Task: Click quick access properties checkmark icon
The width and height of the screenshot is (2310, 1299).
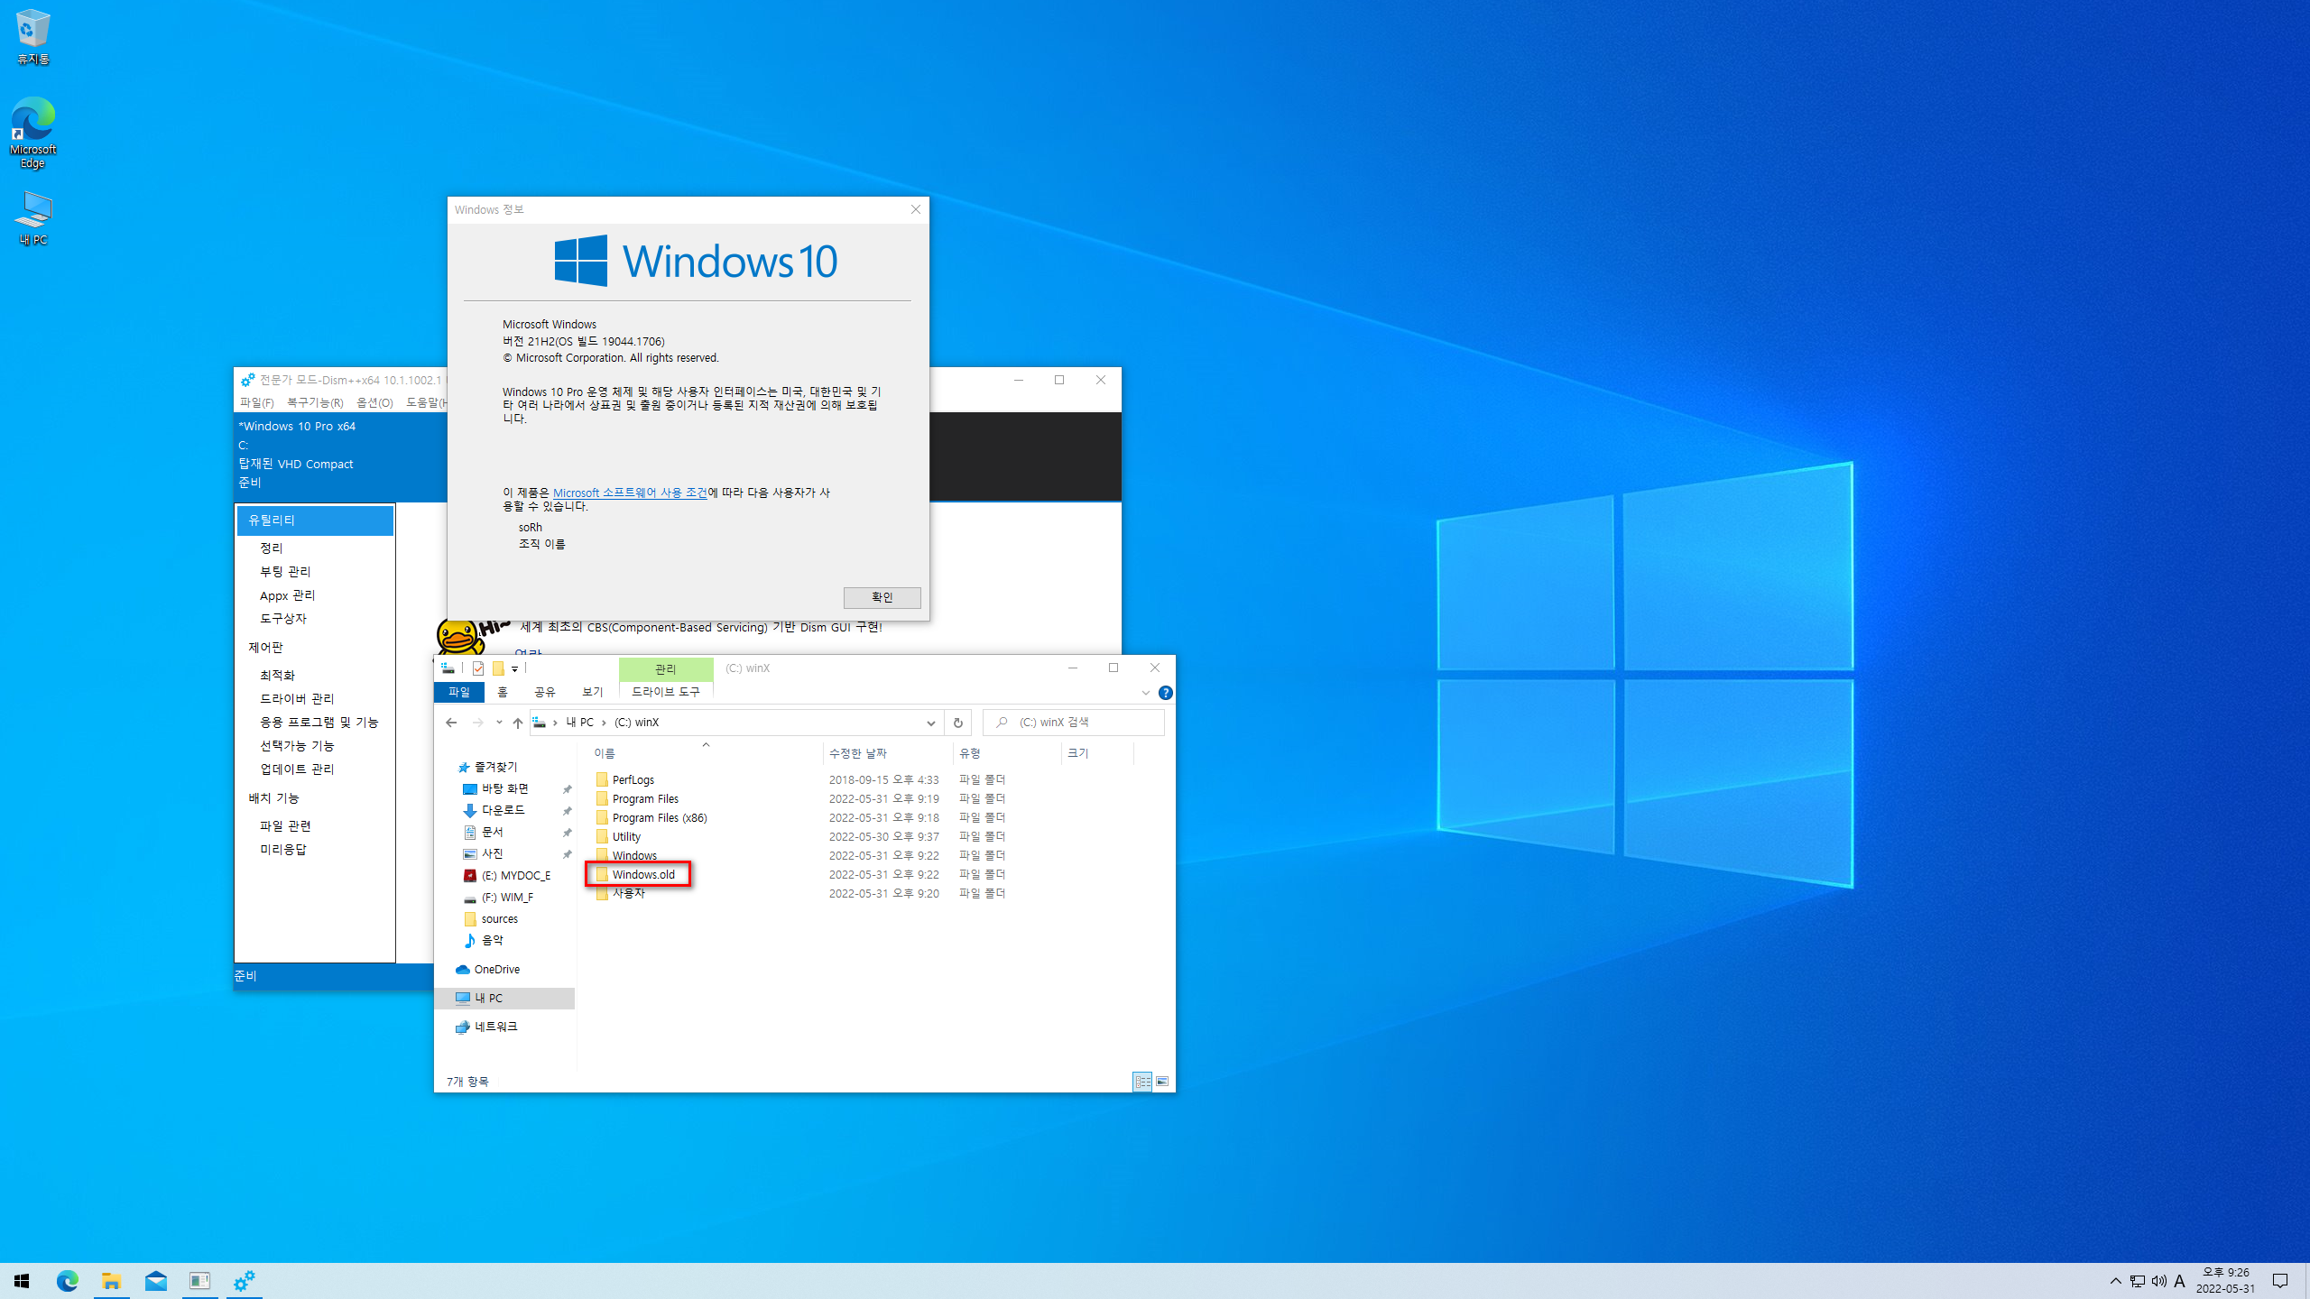Action: [x=478, y=668]
